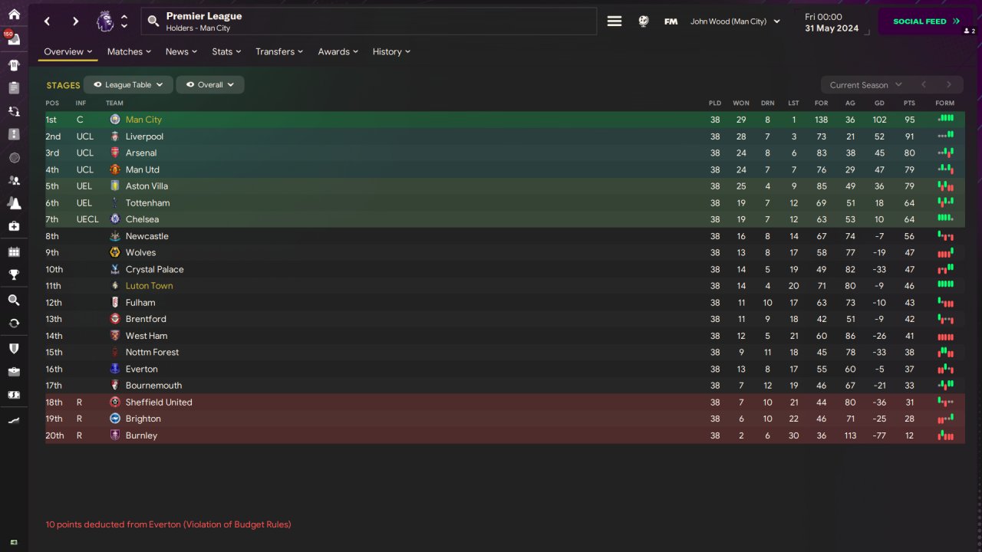The image size is (982, 552).
Task: Open the John Wood (Man City) manager dropdown
Action: pyautogui.click(x=734, y=21)
